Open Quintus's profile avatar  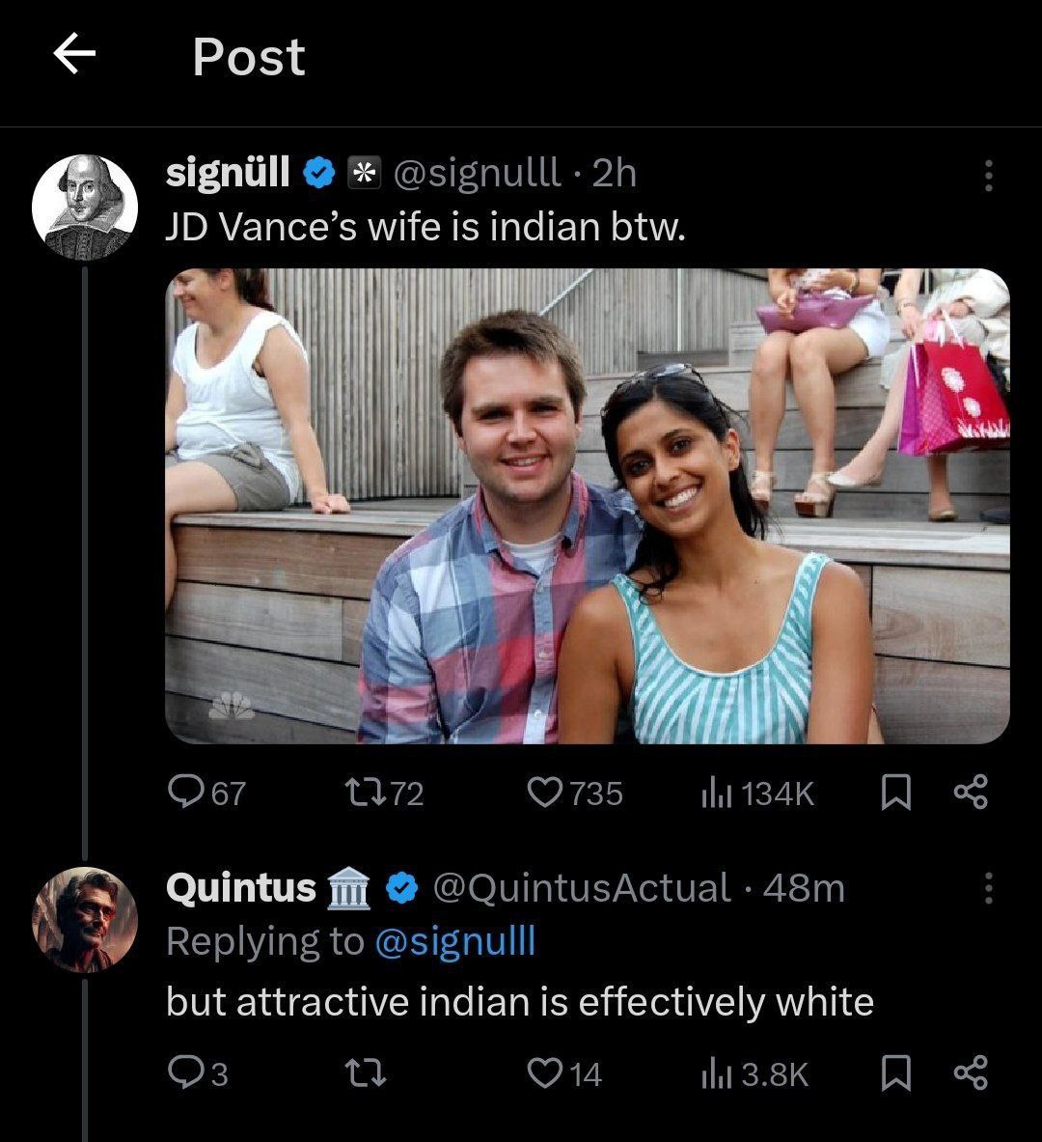coord(85,919)
